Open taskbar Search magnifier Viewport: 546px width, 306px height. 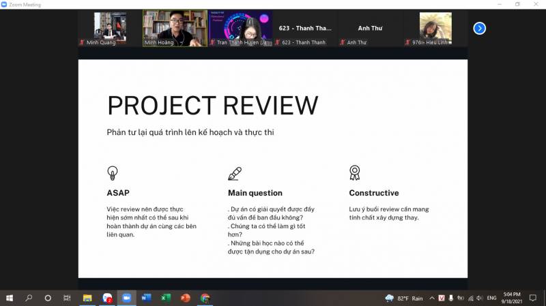(x=29, y=298)
